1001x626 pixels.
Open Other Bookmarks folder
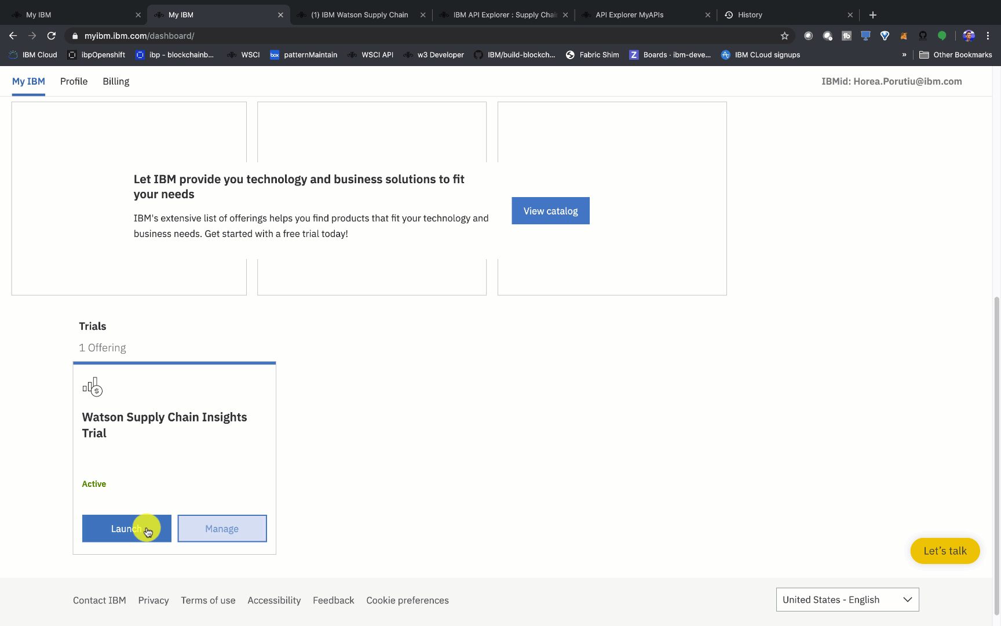pos(956,55)
